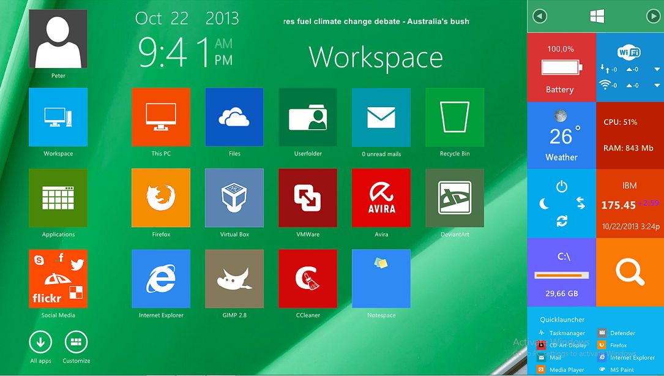
Task: Open the Files cloud tile
Action: pyautogui.click(x=234, y=117)
